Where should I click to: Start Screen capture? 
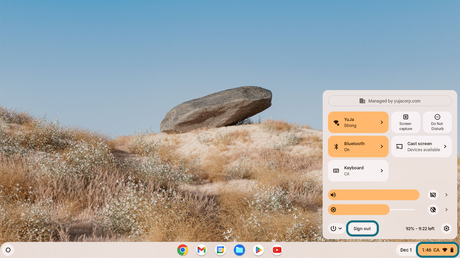pyautogui.click(x=406, y=122)
